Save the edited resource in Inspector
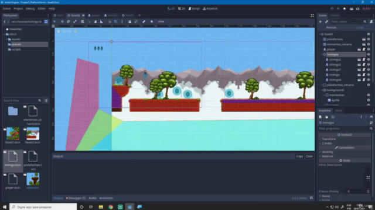 [x=333, y=117]
